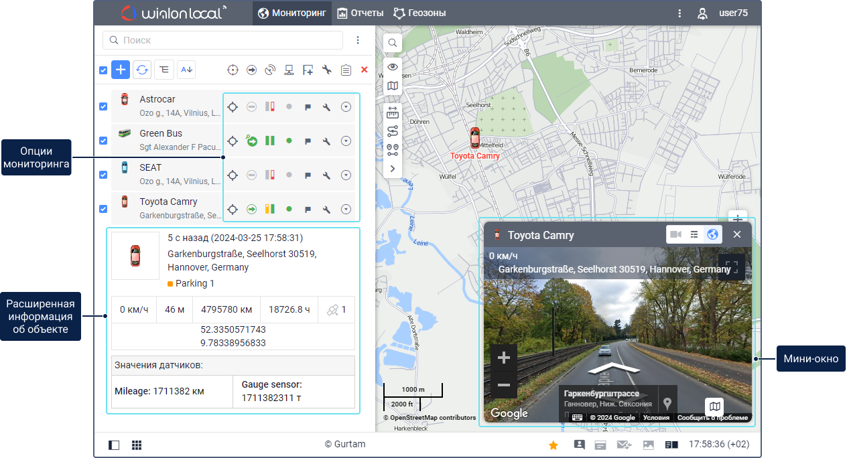Open the map layers icon
Screen dimensions: 847x458
393,86
